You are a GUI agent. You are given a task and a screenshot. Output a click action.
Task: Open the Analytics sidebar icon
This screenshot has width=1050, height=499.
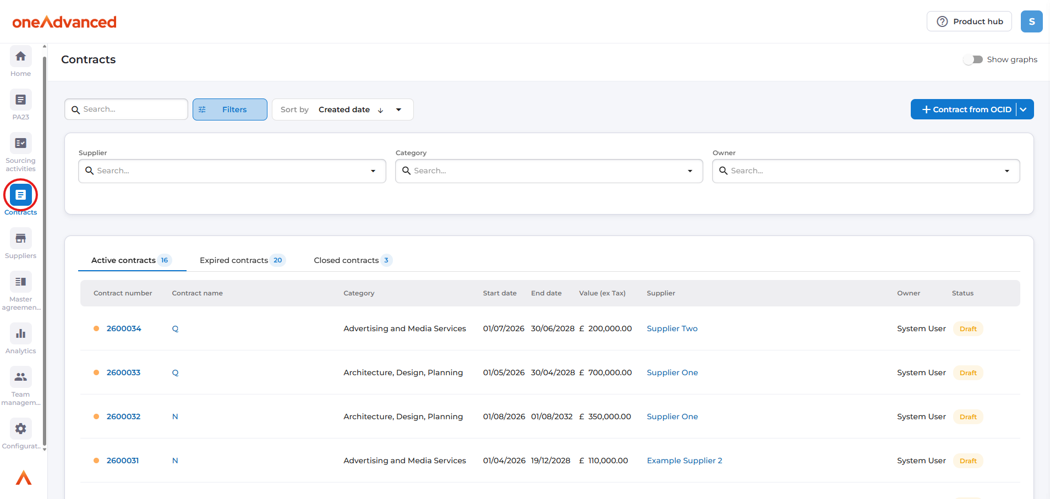coord(20,334)
